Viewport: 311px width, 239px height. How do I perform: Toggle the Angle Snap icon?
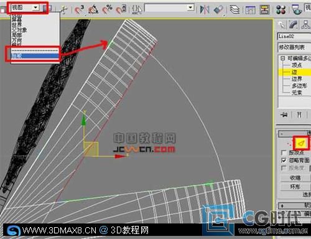(93, 9)
